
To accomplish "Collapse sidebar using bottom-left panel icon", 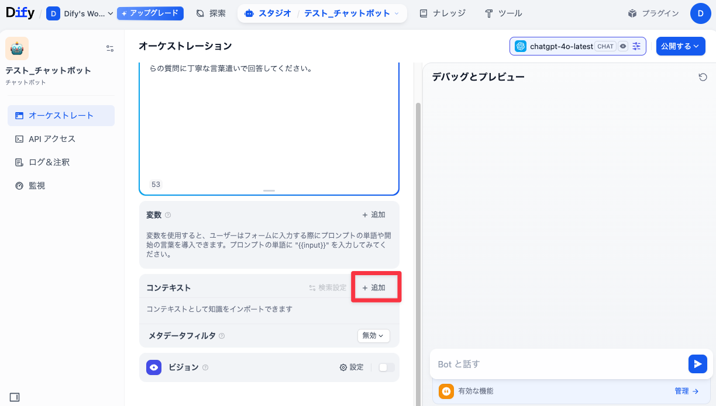I will 15,397.
